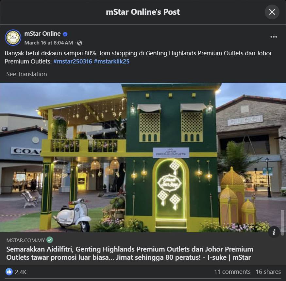The image size is (286, 281).
Task: Close the mStar Online post dialog
Action: [272, 12]
